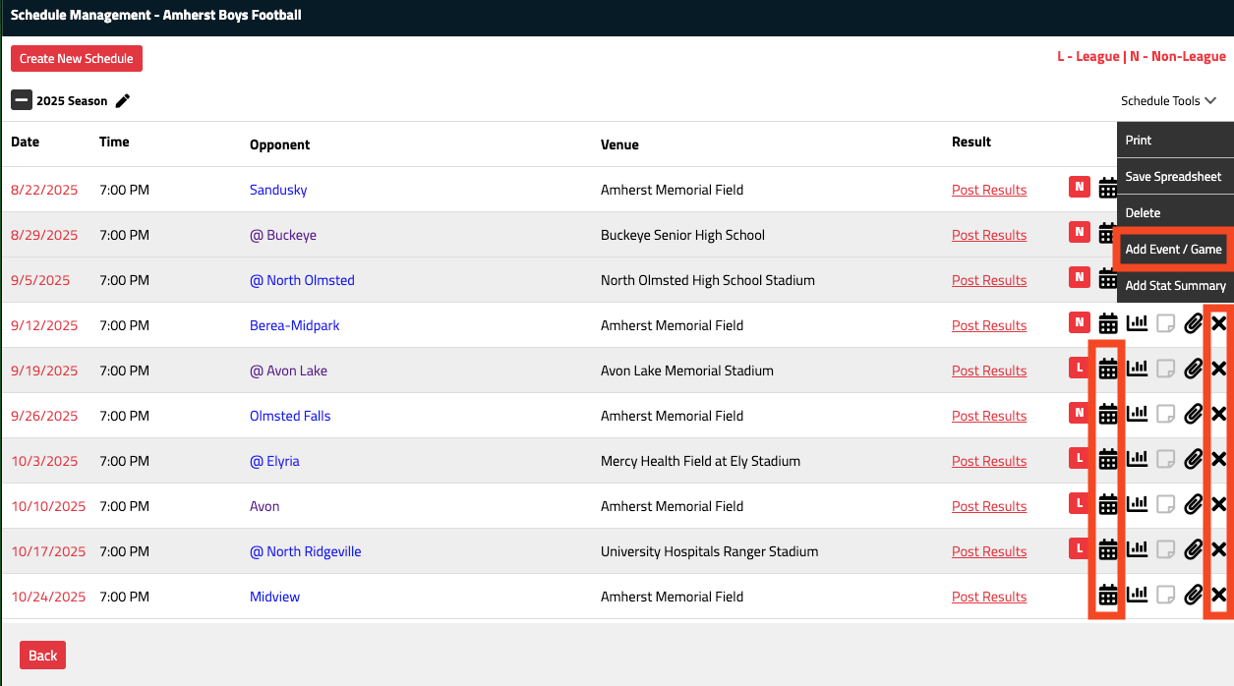Open the @ North Olmsted opponent link
1234x686 pixels.
pyautogui.click(x=303, y=280)
